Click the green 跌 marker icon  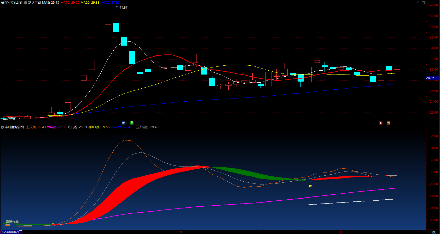[132, 123]
